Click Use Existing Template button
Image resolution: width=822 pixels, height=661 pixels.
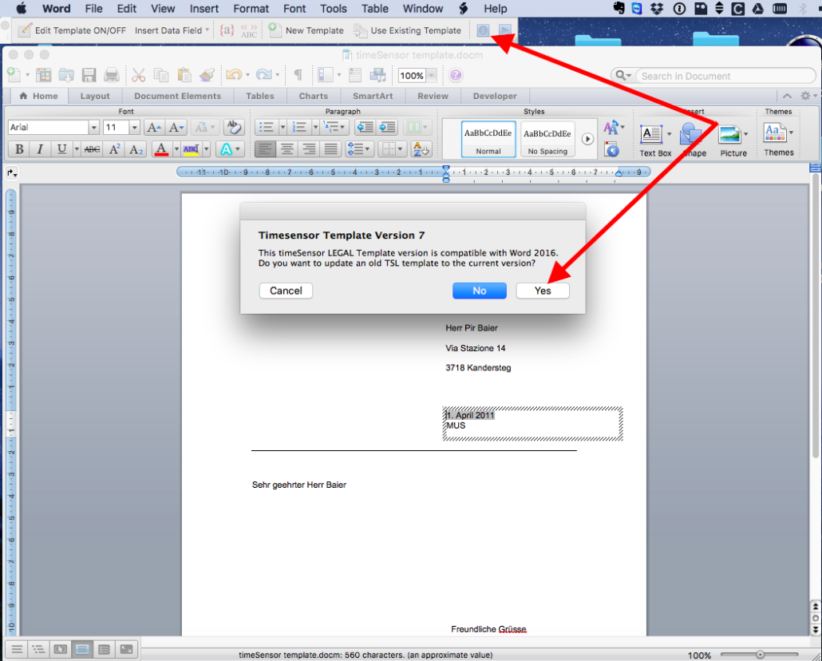point(407,30)
